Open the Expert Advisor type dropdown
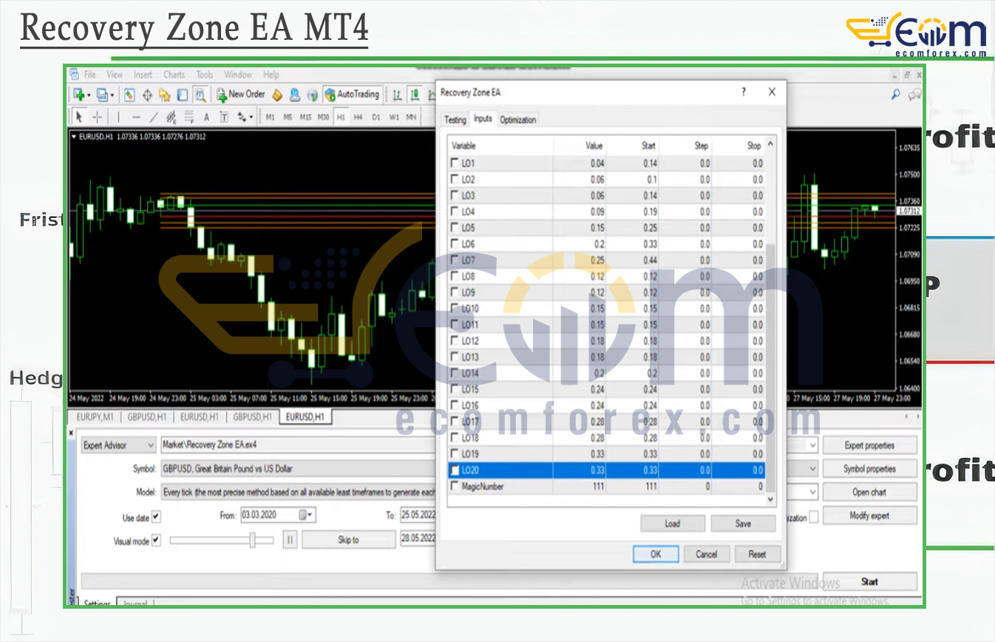Image resolution: width=995 pixels, height=642 pixels. click(x=118, y=445)
